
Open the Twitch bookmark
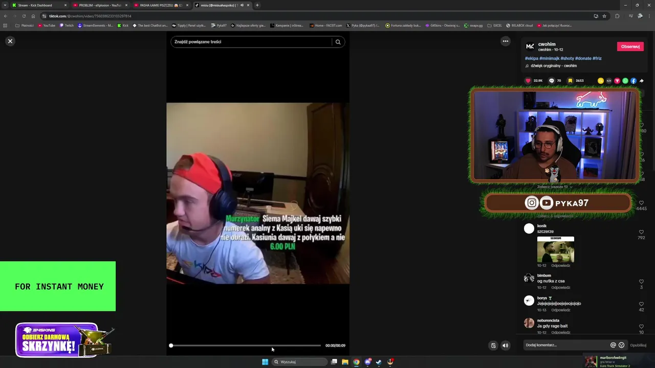coord(67,25)
